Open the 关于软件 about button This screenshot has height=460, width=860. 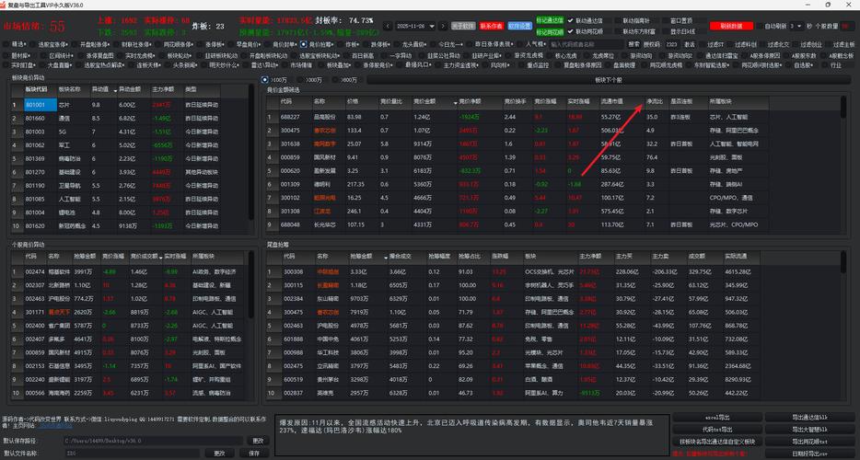(x=462, y=26)
